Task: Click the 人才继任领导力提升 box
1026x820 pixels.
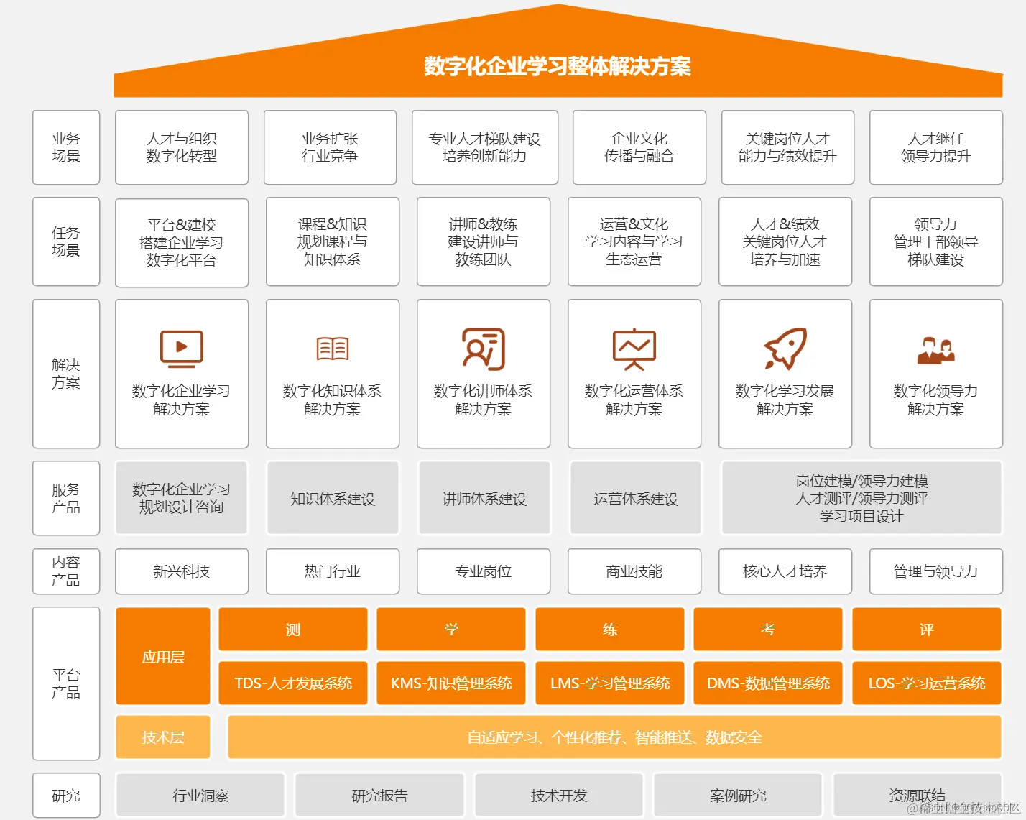Action: pos(936,147)
